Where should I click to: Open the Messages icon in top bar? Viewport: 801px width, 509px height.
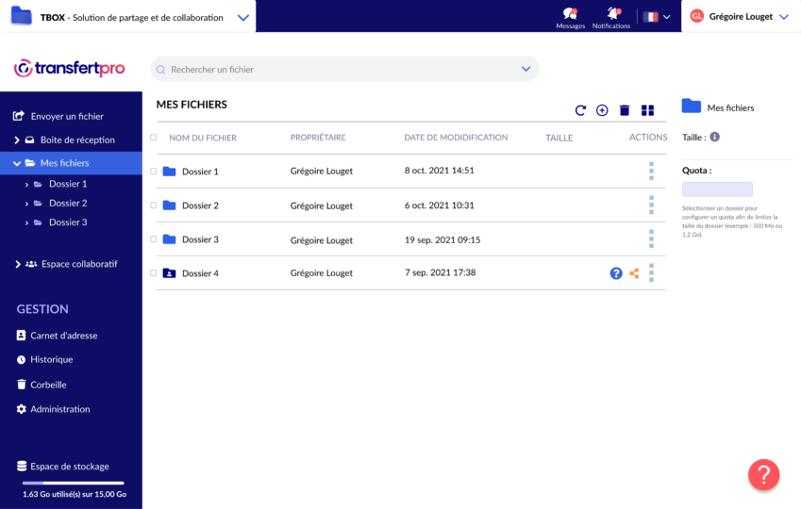point(570,15)
